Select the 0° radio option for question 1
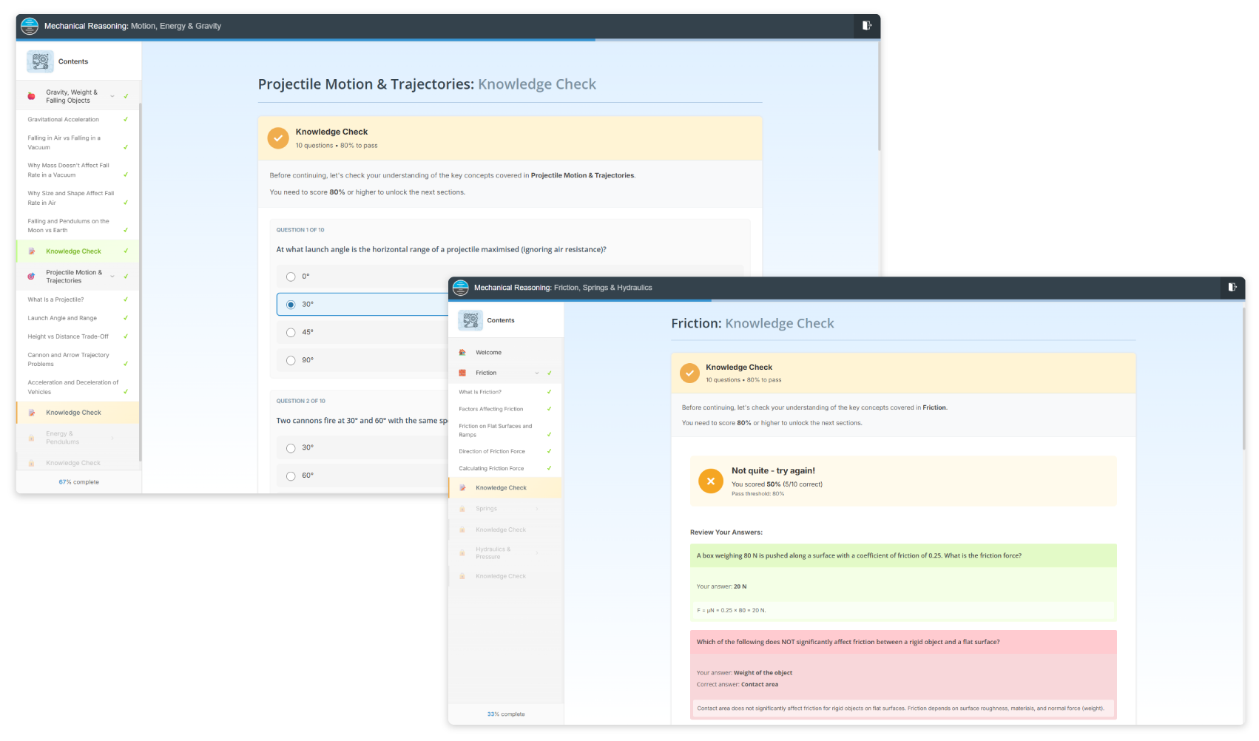The height and width of the screenshot is (741, 1259). pyautogui.click(x=291, y=277)
